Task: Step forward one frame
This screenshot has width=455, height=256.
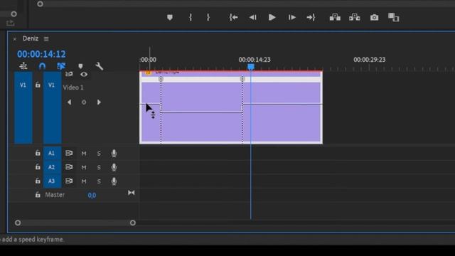Action: coord(292,17)
